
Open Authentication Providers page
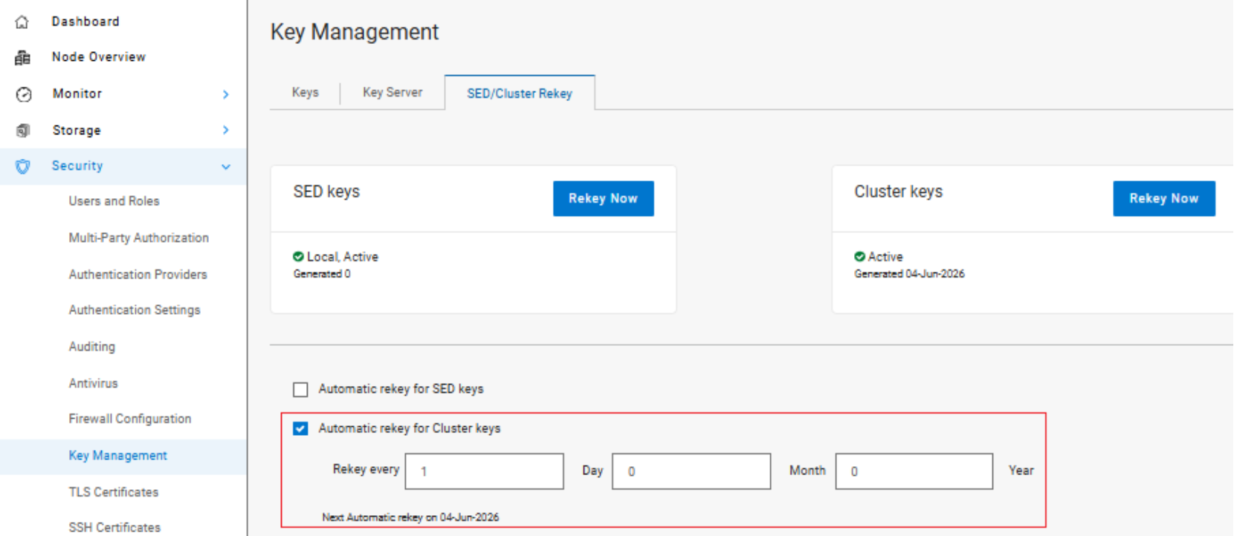tap(138, 274)
